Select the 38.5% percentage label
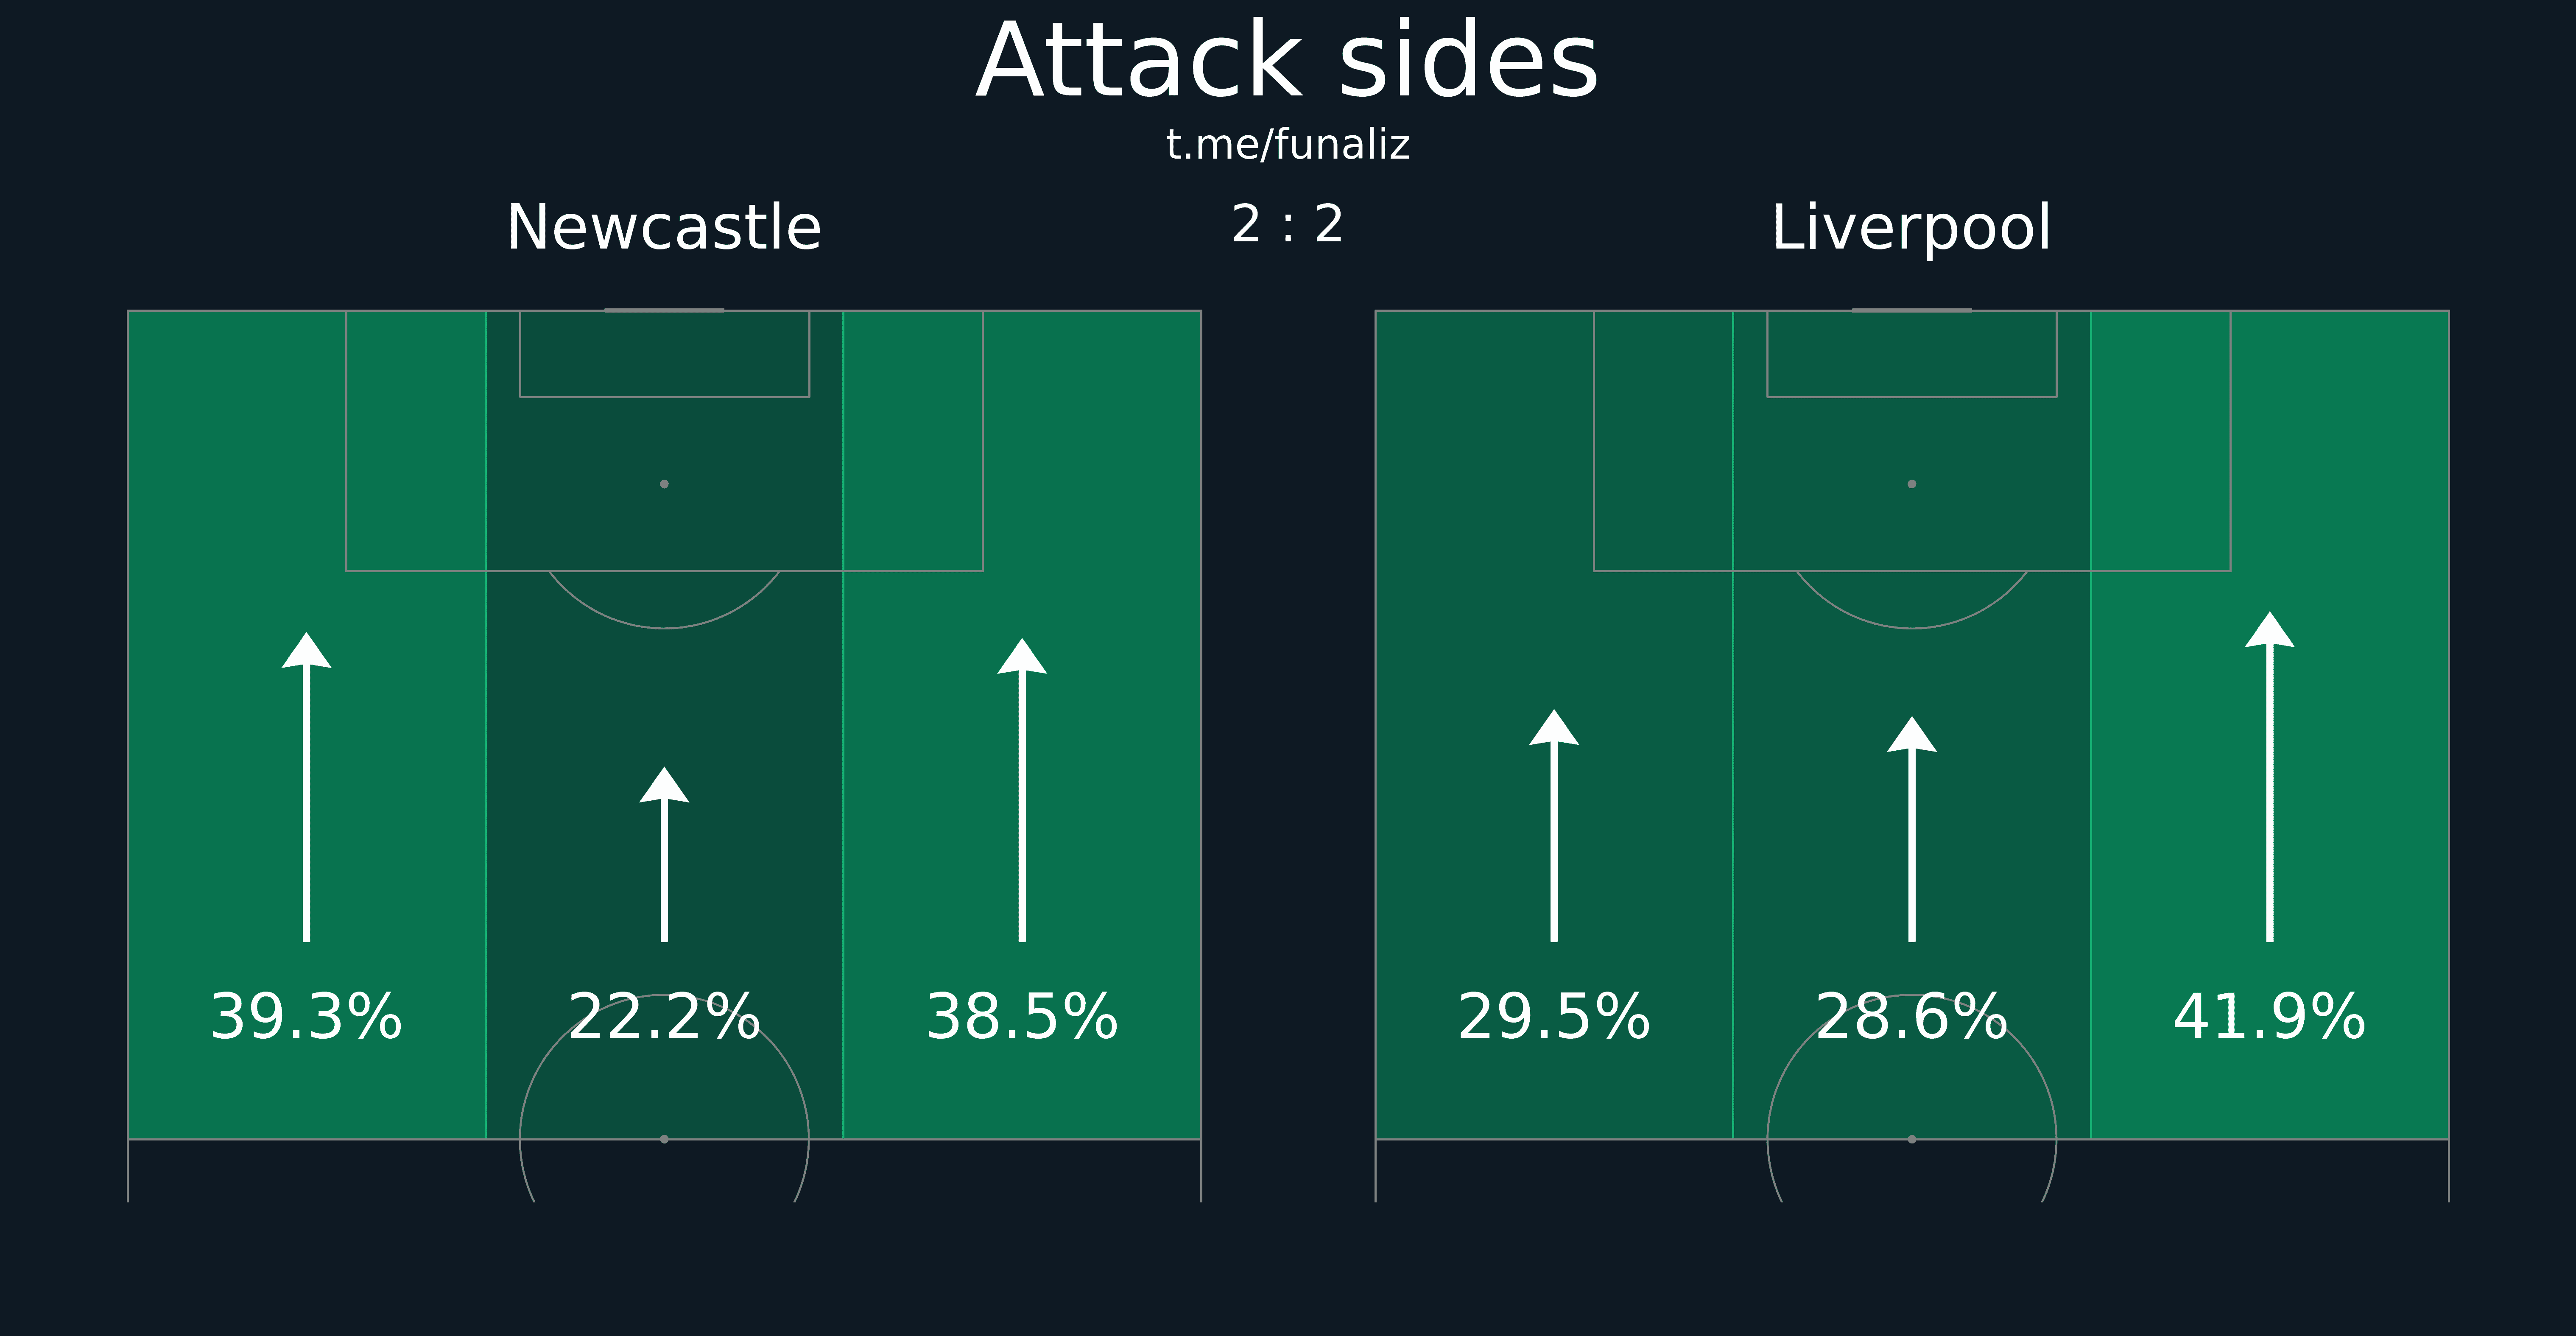Screen dimensions: 2576x1336 1022,1017
